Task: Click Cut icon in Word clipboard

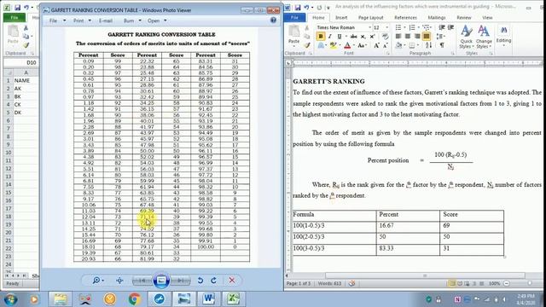Action: click(x=307, y=27)
